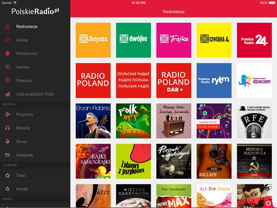
Task: Open Lista przebojów Trójki
Action: pyautogui.click(x=35, y=94)
